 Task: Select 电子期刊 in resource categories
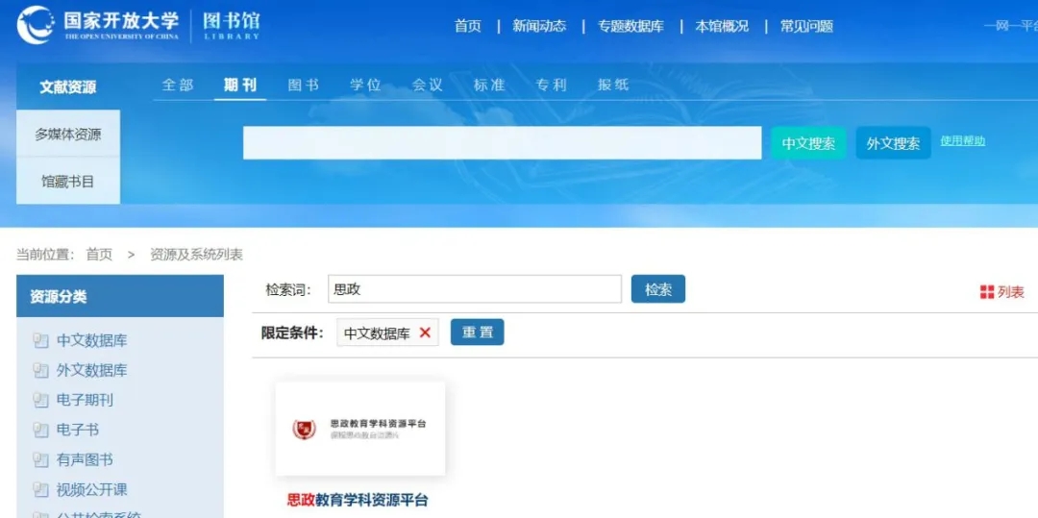pos(85,400)
